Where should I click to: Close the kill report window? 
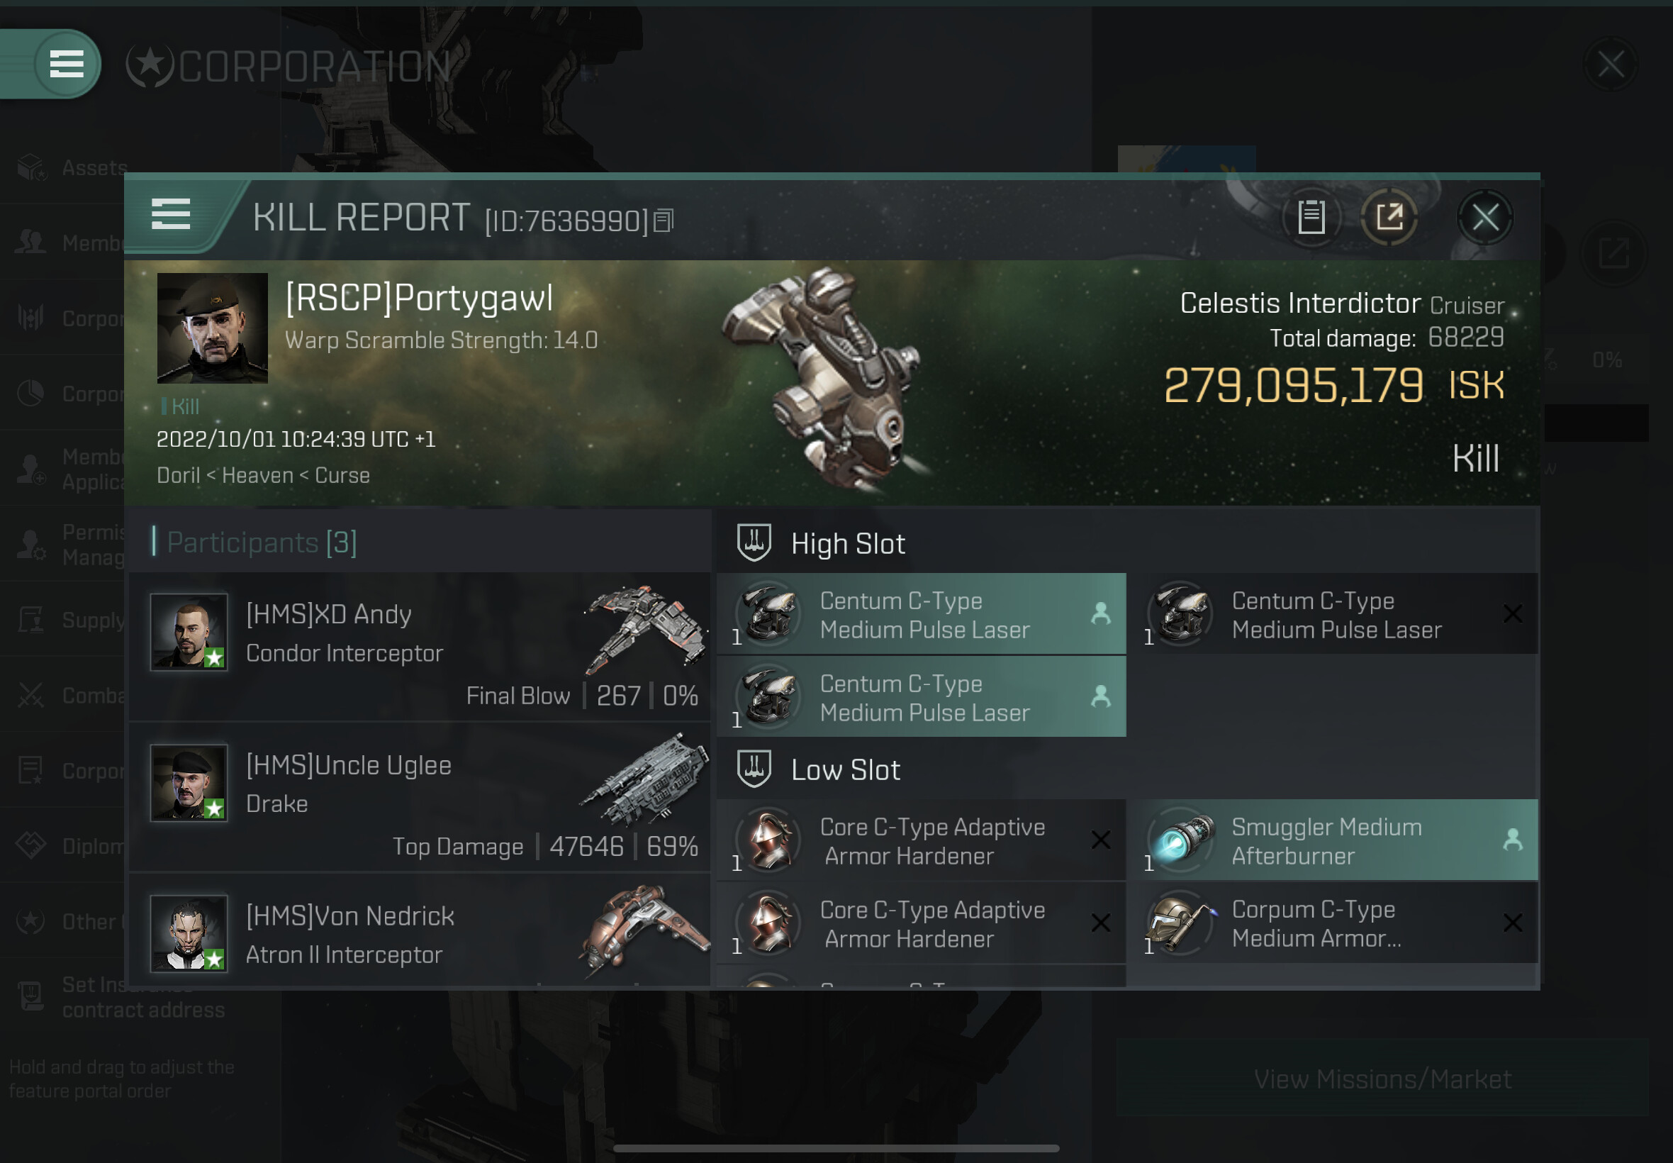click(1484, 217)
